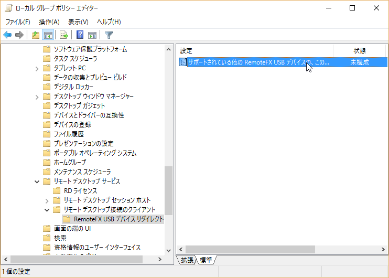Click the policy setting icon in list
This screenshot has width=389, height=278.
183,62
